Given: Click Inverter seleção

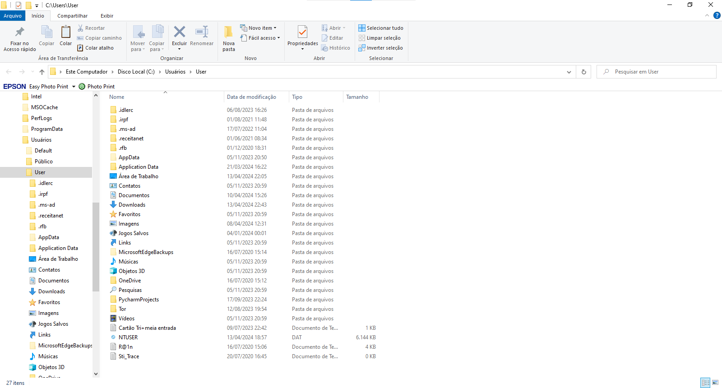Looking at the screenshot, I should pyautogui.click(x=380, y=48).
